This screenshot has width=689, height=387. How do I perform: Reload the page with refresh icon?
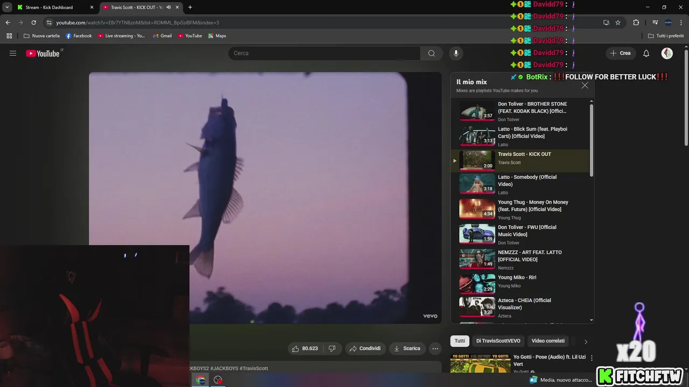(x=33, y=23)
